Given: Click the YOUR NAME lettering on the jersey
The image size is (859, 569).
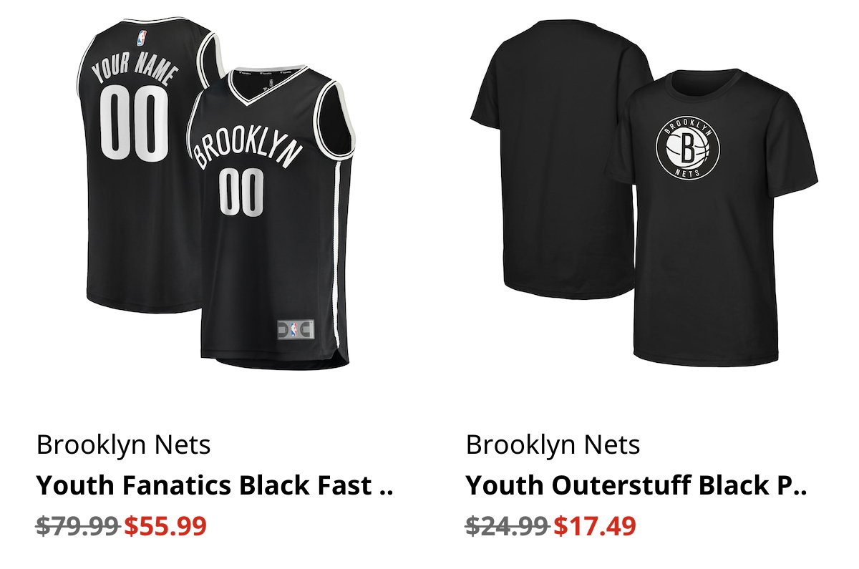Looking at the screenshot, I should pyautogui.click(x=135, y=69).
